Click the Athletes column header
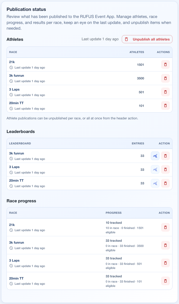 (137, 52)
